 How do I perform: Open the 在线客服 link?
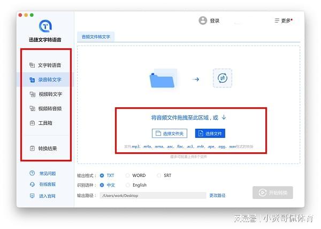point(48,184)
